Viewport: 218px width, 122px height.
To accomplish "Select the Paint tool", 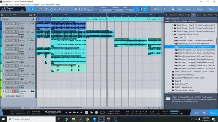I will tap(50, 9).
